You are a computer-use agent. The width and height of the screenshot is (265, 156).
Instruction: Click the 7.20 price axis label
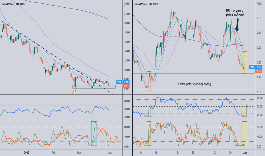[x=259, y=48]
